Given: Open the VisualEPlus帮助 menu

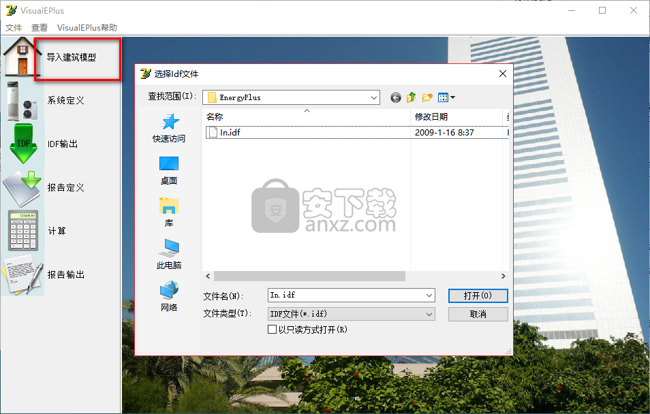Looking at the screenshot, I should point(87,28).
